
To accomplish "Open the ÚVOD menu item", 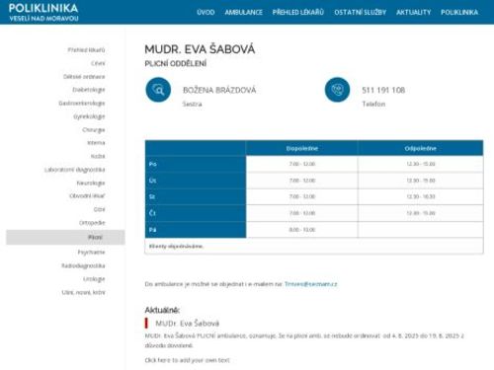I will [x=206, y=13].
